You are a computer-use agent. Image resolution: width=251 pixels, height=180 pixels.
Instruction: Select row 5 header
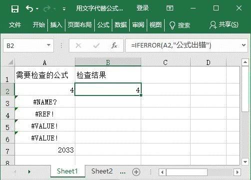tap(7, 125)
